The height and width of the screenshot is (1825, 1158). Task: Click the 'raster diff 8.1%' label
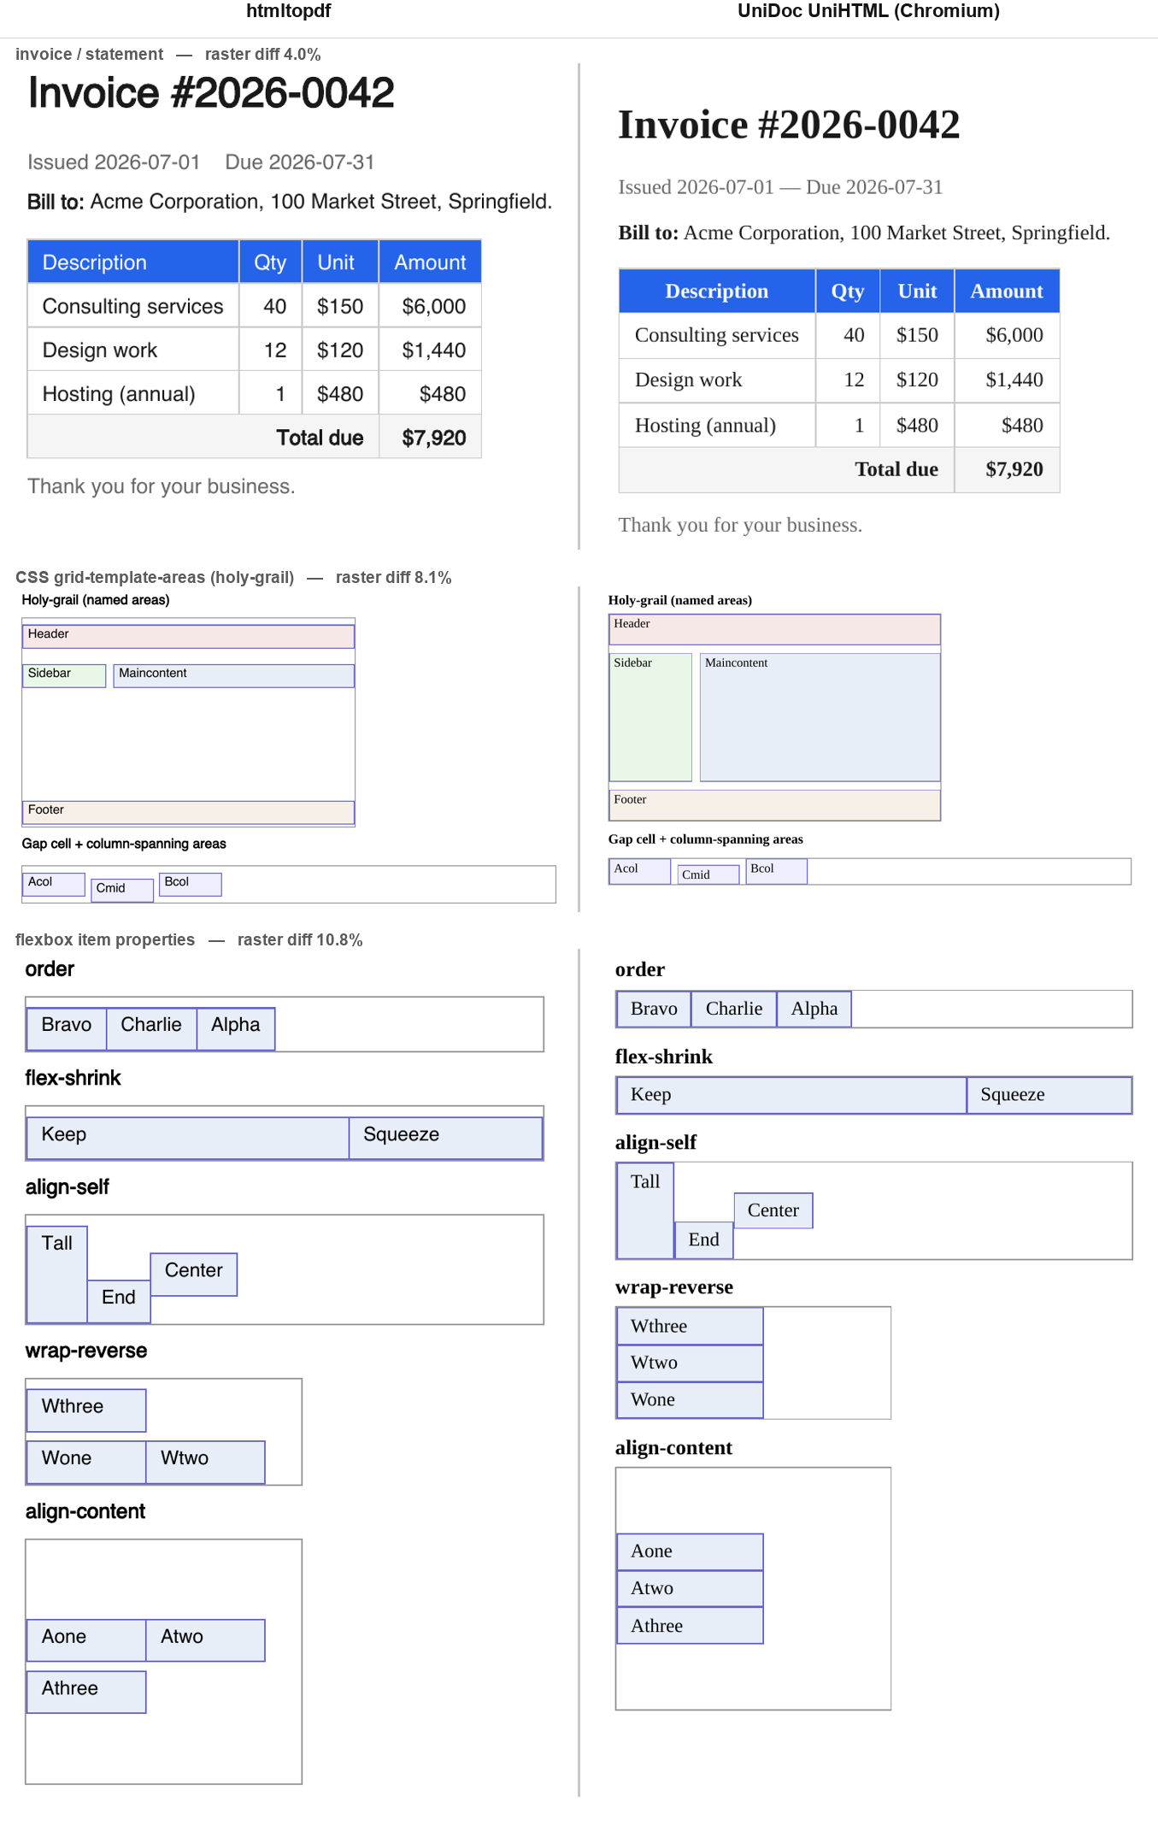393,577
